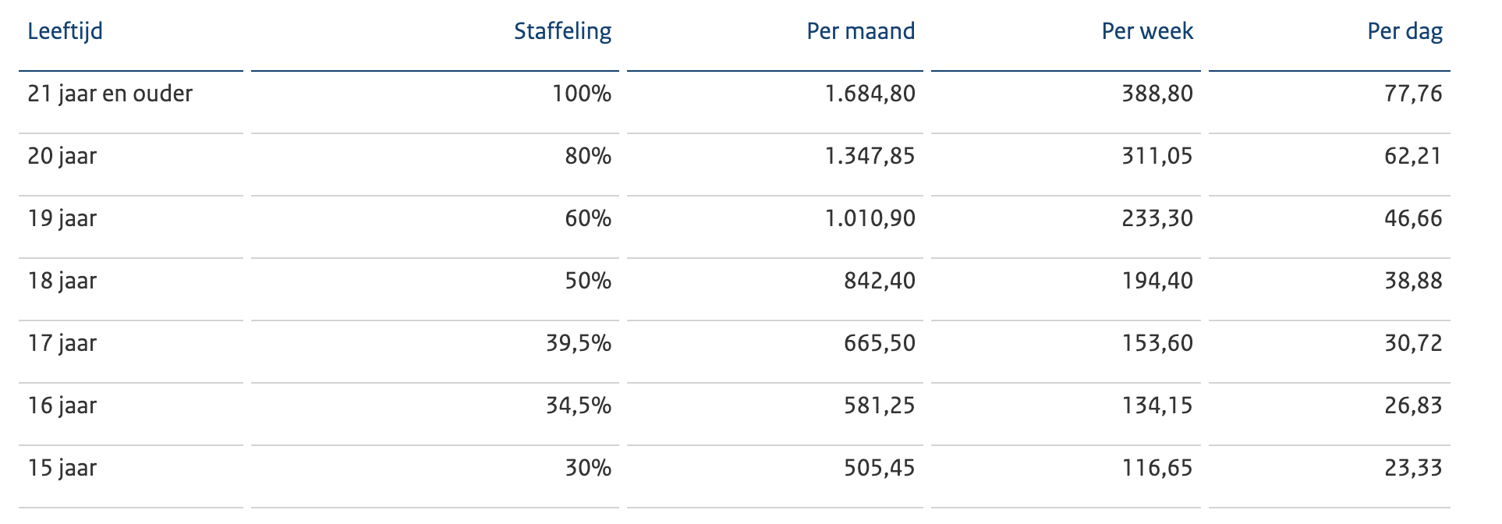The width and height of the screenshot is (1502, 524).
Task: Click the Per maand column header
Action: (x=860, y=31)
